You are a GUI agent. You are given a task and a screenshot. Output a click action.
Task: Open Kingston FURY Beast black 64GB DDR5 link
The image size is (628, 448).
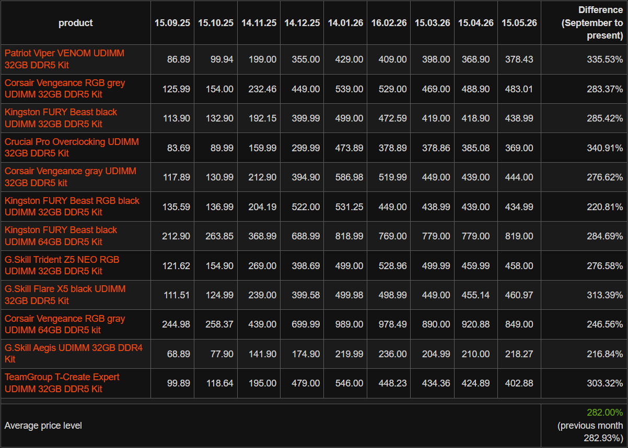click(x=61, y=236)
